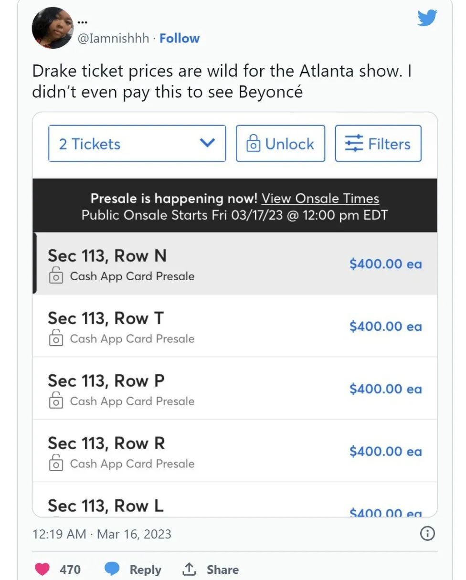Click $400.00 ea price for Row P
Image resolution: width=466 pixels, height=580 pixels.
[385, 389]
